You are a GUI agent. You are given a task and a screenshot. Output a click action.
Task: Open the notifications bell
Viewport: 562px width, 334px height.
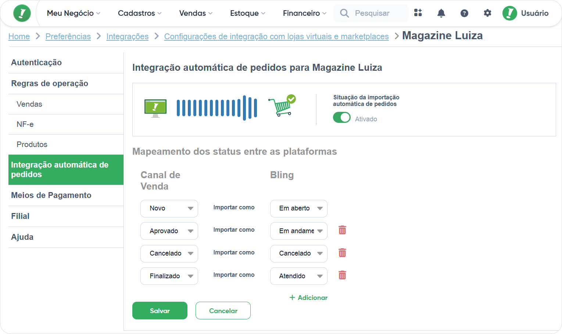click(441, 13)
